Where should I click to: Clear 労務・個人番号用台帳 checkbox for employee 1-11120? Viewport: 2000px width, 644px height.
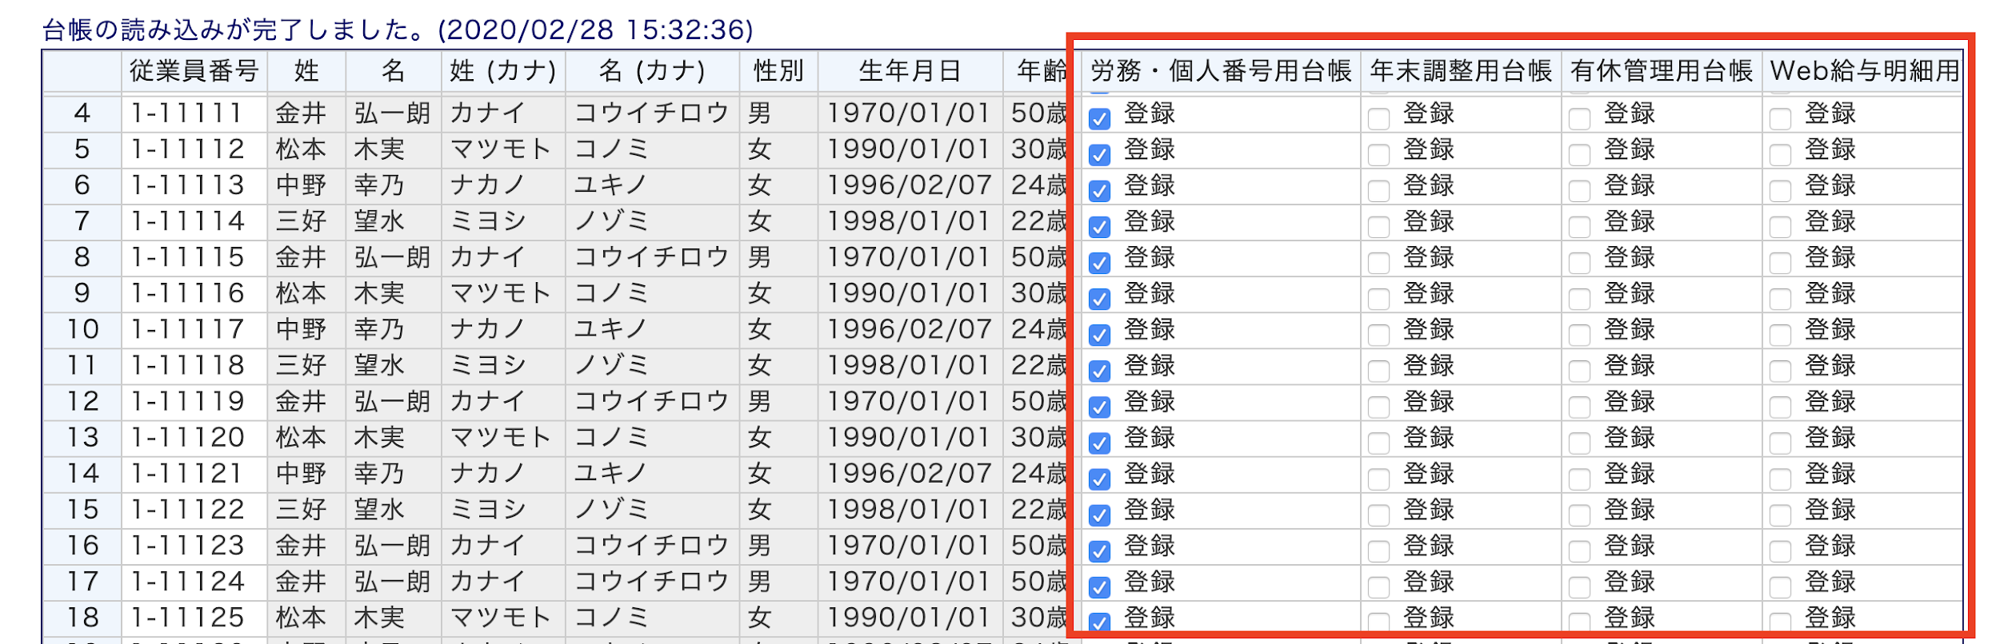coord(1099,443)
